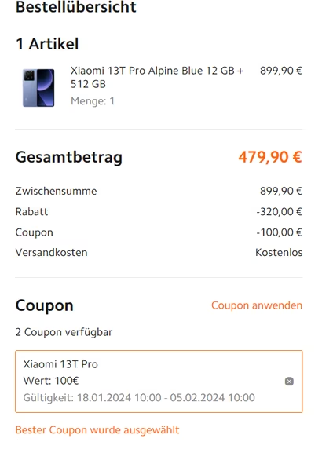
Task: Click the Wert: 100€ coupon value text
Action: click(x=51, y=381)
